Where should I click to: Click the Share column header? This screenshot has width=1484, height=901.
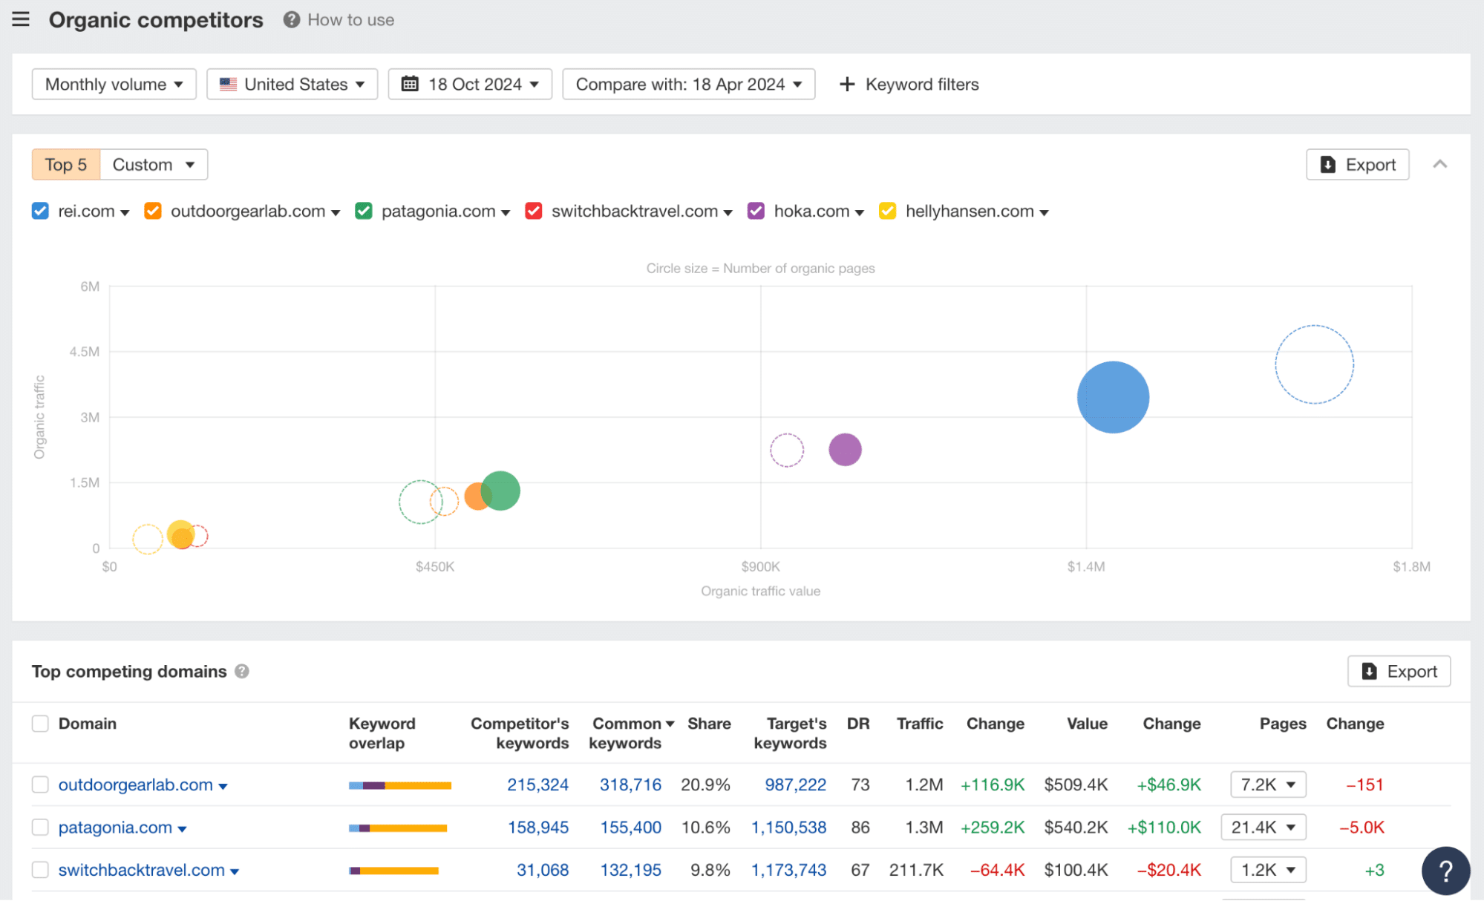coord(709,724)
